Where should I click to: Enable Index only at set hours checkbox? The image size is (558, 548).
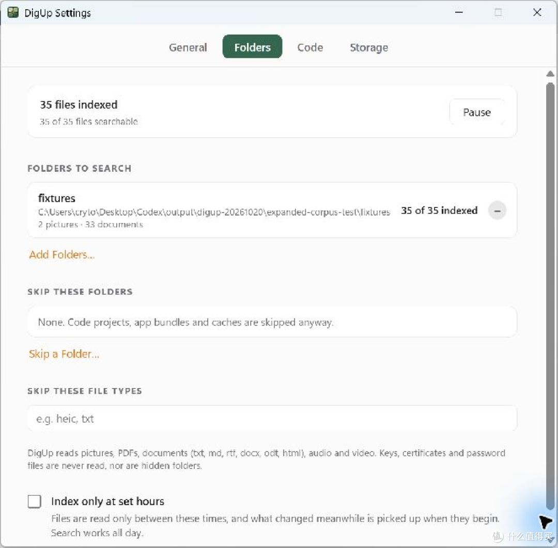[x=35, y=502]
